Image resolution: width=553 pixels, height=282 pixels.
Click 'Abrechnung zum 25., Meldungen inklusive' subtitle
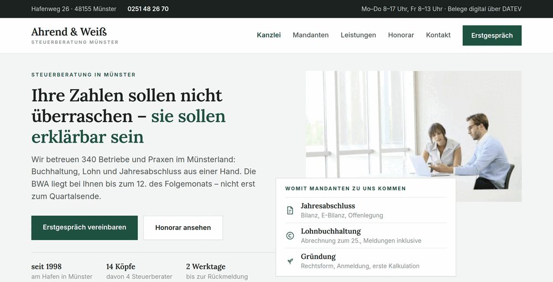(361, 241)
